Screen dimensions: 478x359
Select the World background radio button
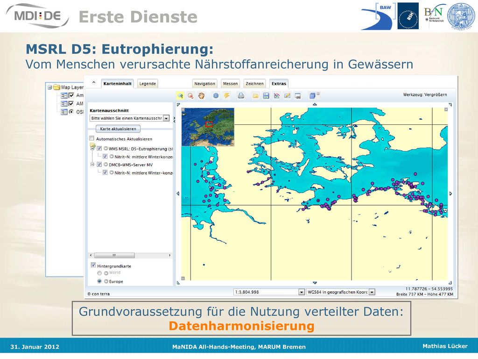(99, 273)
